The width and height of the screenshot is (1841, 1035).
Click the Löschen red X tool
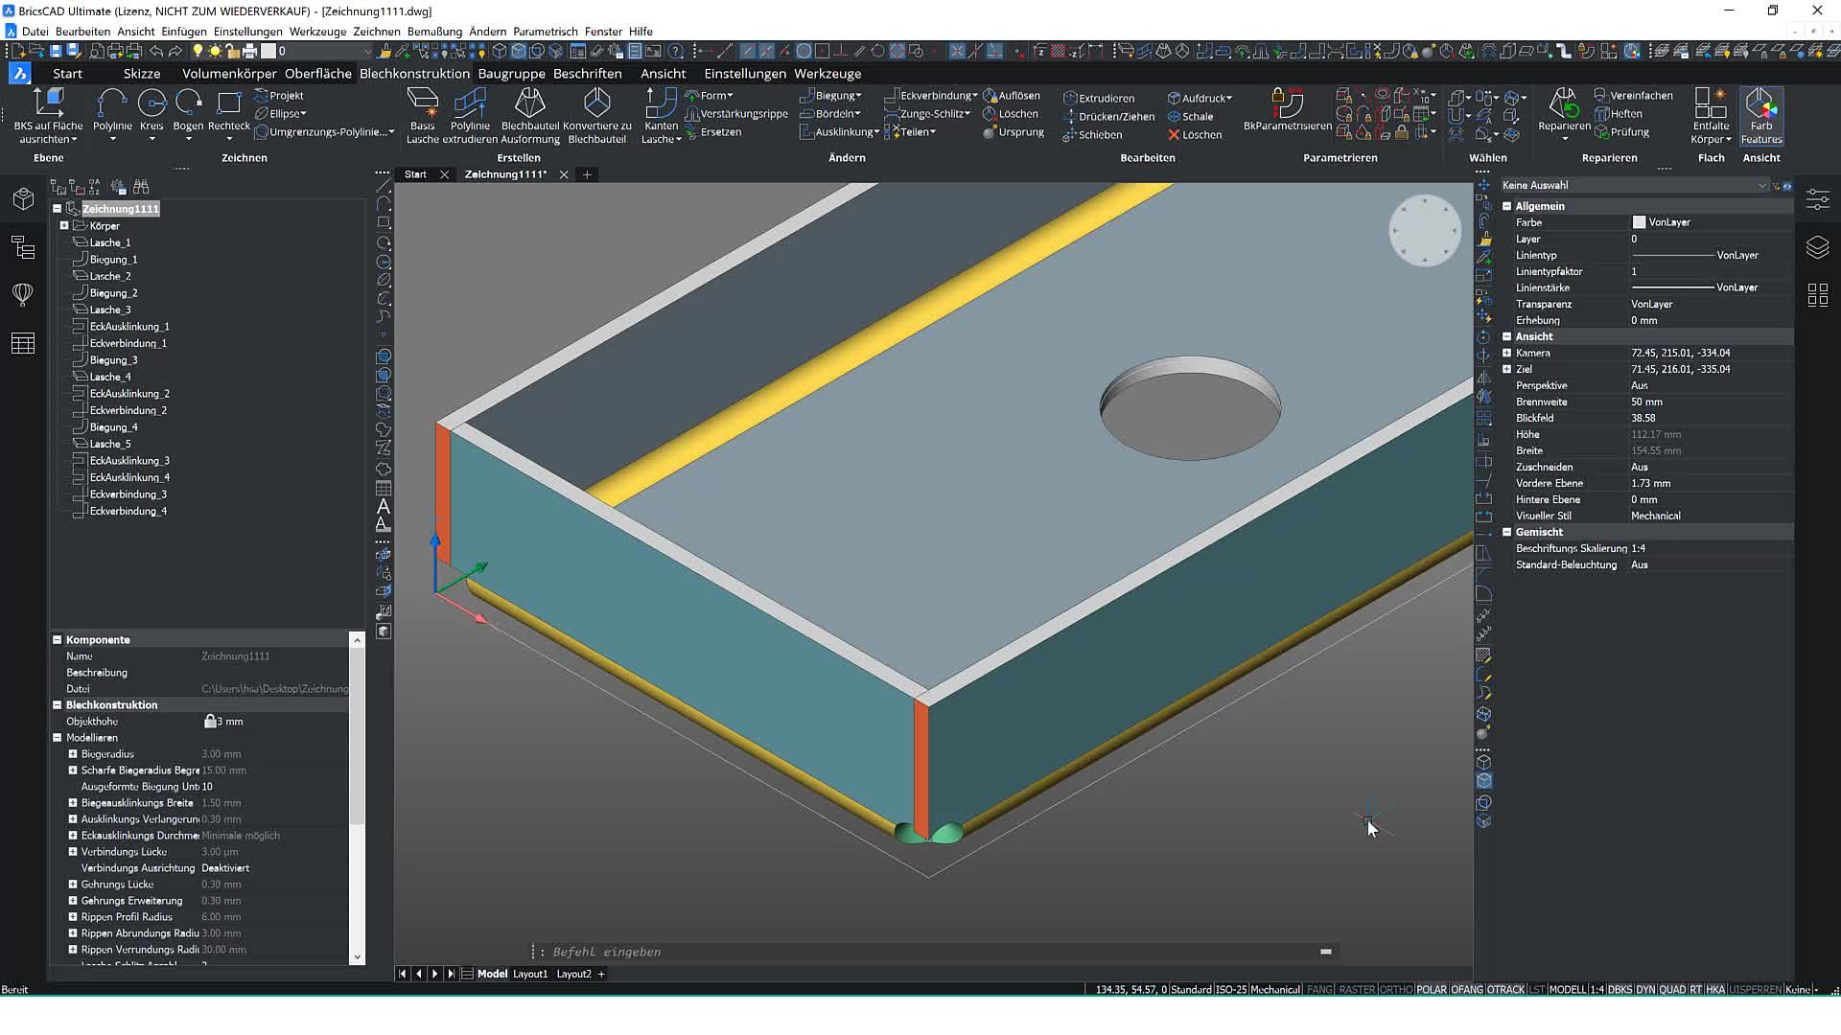tap(1194, 134)
